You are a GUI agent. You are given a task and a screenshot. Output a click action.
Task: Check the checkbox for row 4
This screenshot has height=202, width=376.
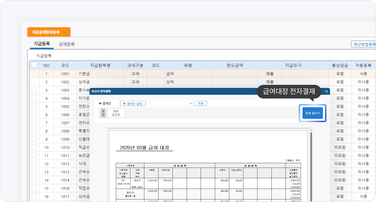(34, 98)
